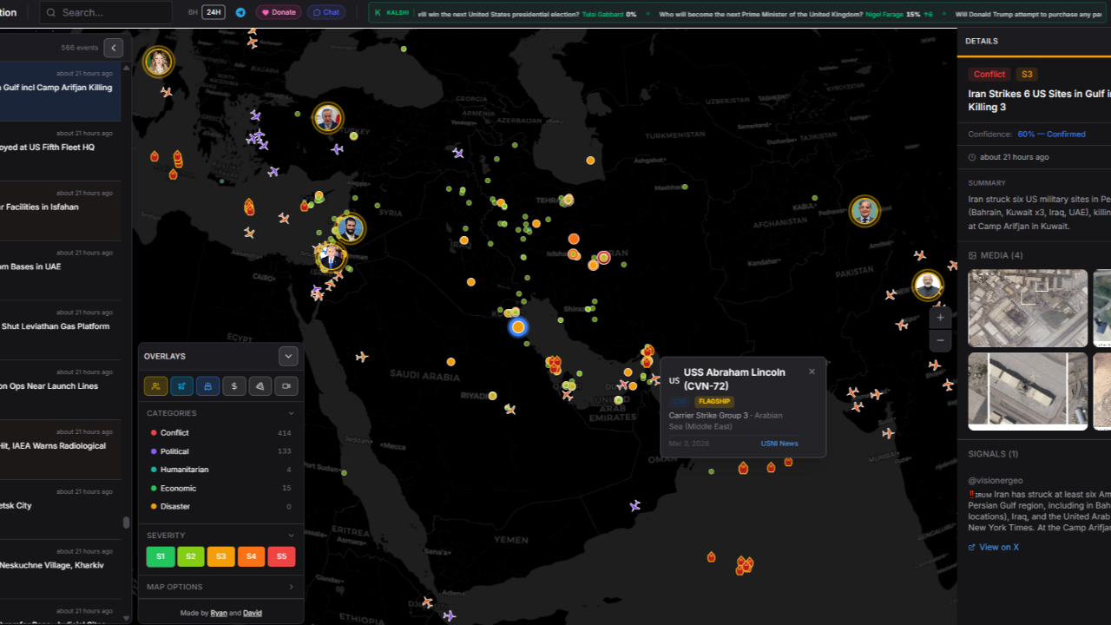Screen dimensions: 1111x625
Task: Click the Donate button
Action: point(278,12)
